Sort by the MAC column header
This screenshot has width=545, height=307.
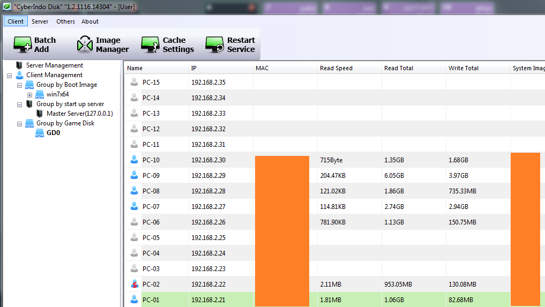pyautogui.click(x=285, y=68)
